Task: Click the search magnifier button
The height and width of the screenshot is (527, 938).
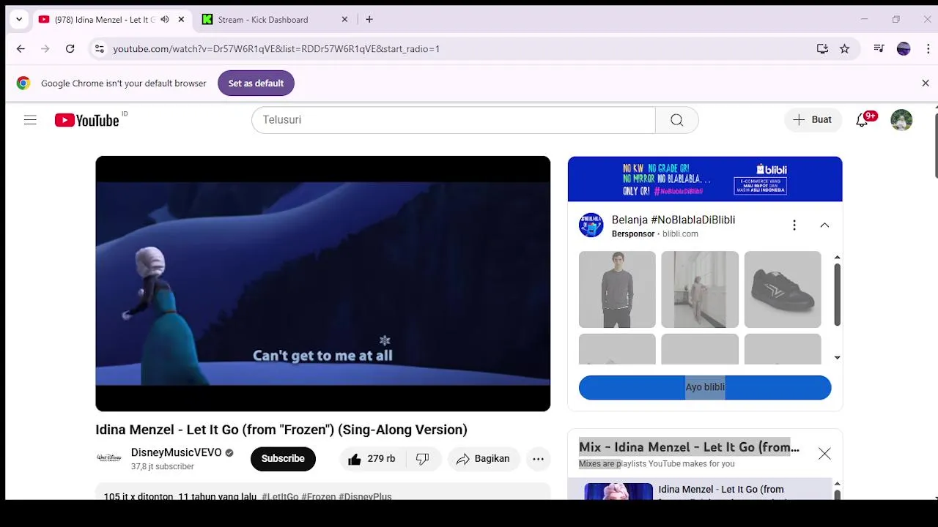Action: point(676,120)
